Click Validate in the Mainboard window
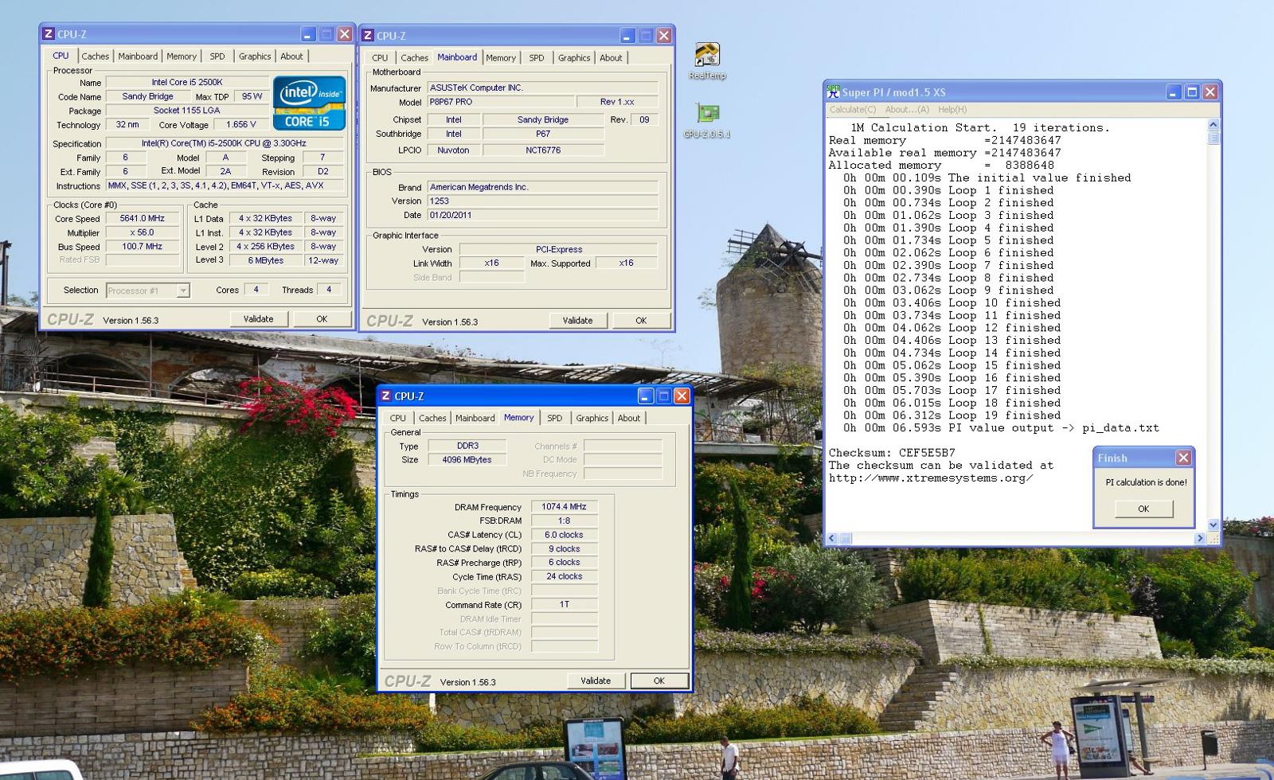The image size is (1274, 780). click(x=577, y=321)
